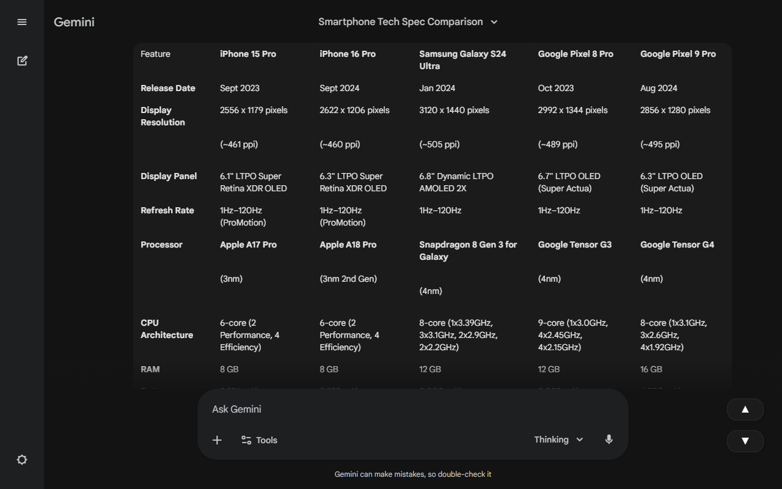The height and width of the screenshot is (489, 782).
Task: Click the down arrow scroll button
Action: (745, 441)
